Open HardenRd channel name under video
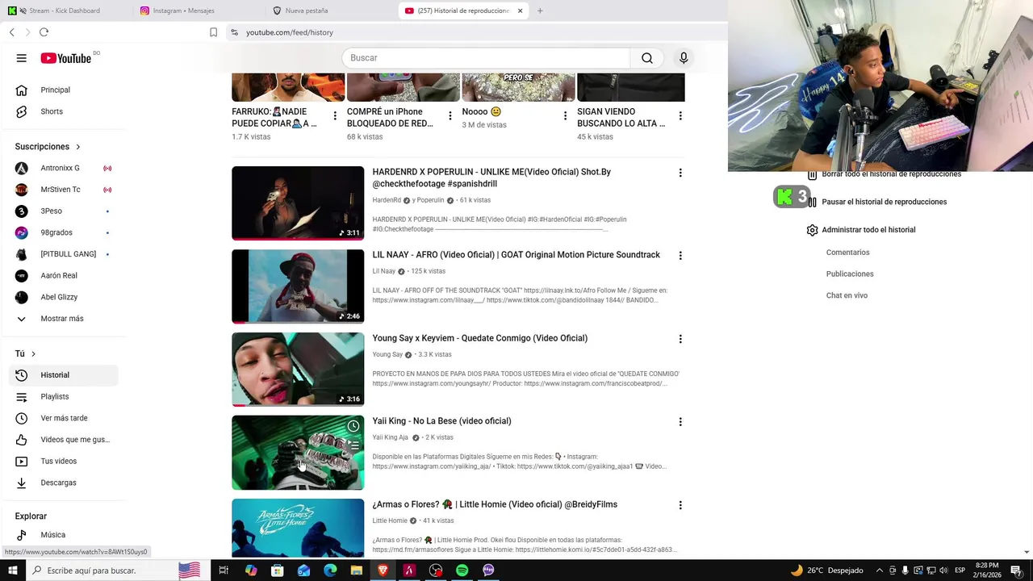Image resolution: width=1033 pixels, height=581 pixels. tap(387, 200)
